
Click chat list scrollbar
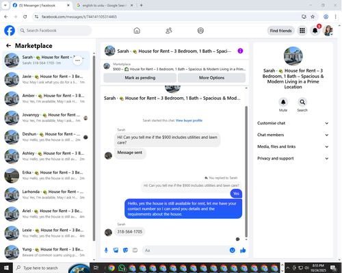pos(94,148)
